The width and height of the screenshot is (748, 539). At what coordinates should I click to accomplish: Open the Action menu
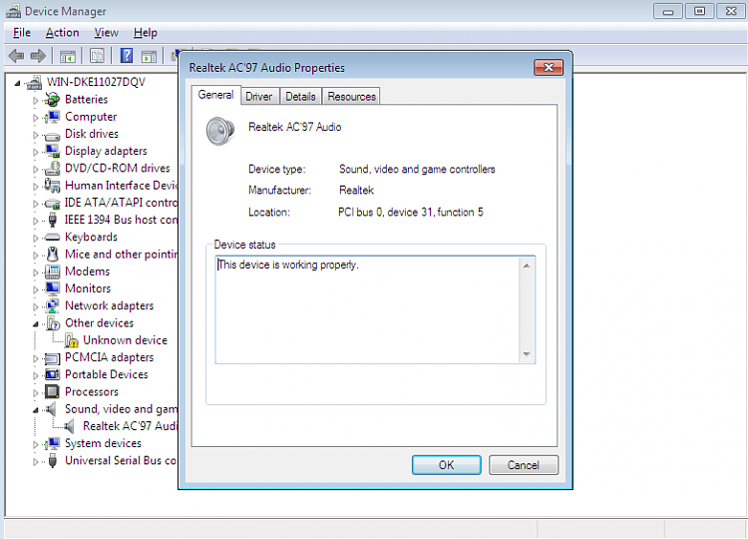coord(62,33)
